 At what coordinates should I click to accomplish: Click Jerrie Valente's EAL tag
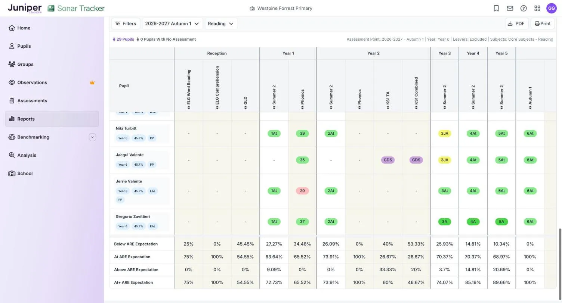tap(152, 191)
